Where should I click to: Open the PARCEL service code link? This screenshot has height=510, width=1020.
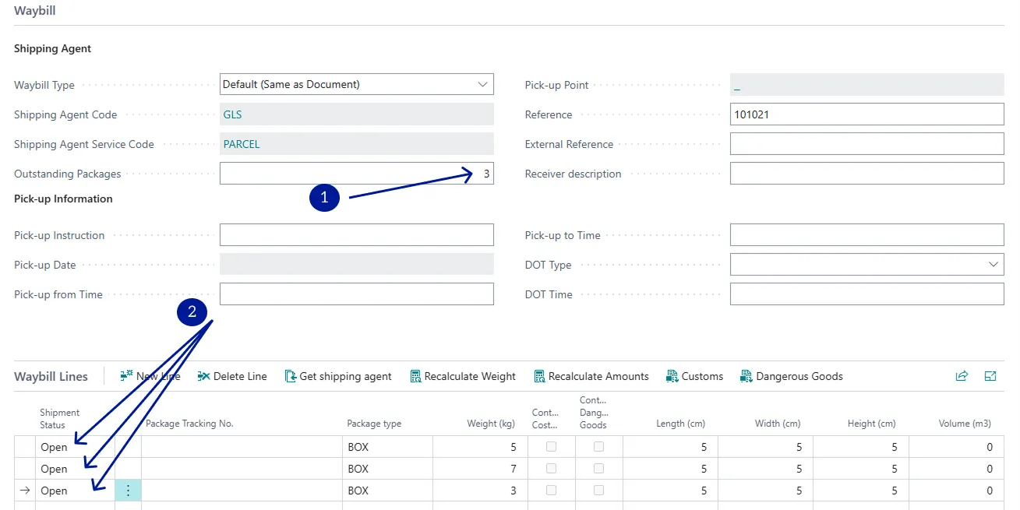click(242, 144)
